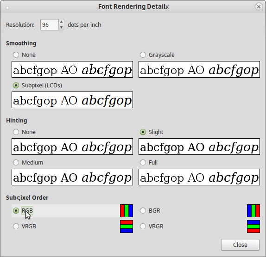Select BGR subpixel order

pyautogui.click(x=143, y=211)
